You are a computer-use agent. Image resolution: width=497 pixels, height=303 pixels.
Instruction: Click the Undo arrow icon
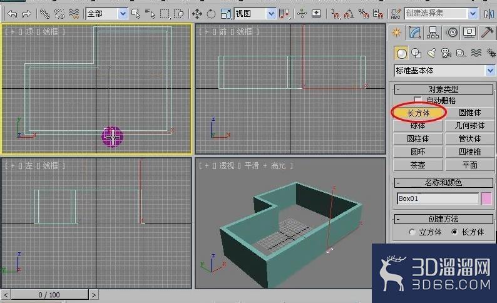point(13,14)
